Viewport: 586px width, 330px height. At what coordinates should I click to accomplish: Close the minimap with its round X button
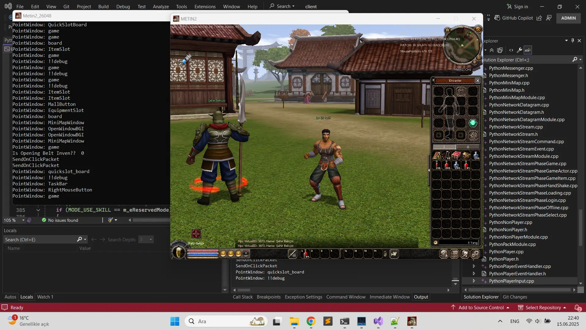click(x=478, y=29)
